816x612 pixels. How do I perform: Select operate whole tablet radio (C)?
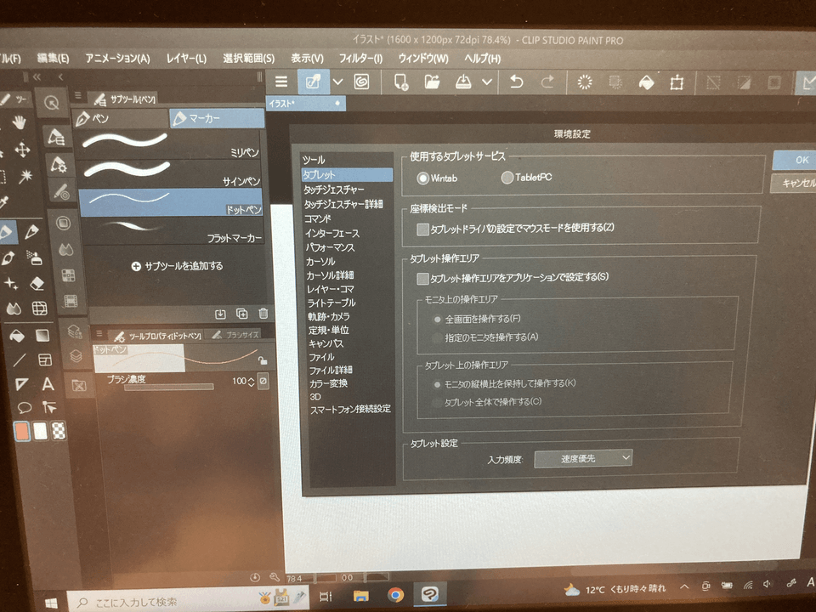pyautogui.click(x=437, y=402)
